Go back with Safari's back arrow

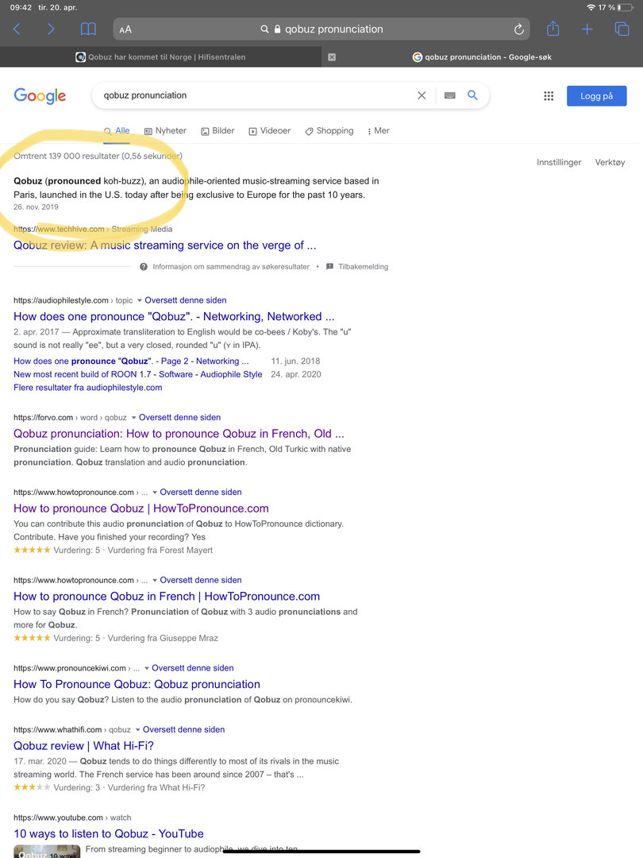tap(17, 29)
